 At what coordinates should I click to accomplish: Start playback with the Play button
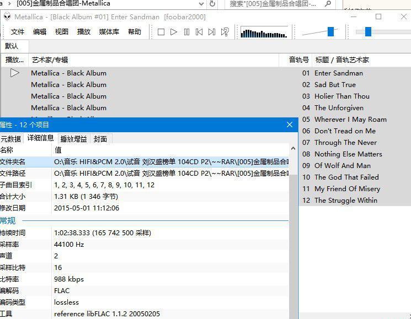tap(174, 32)
